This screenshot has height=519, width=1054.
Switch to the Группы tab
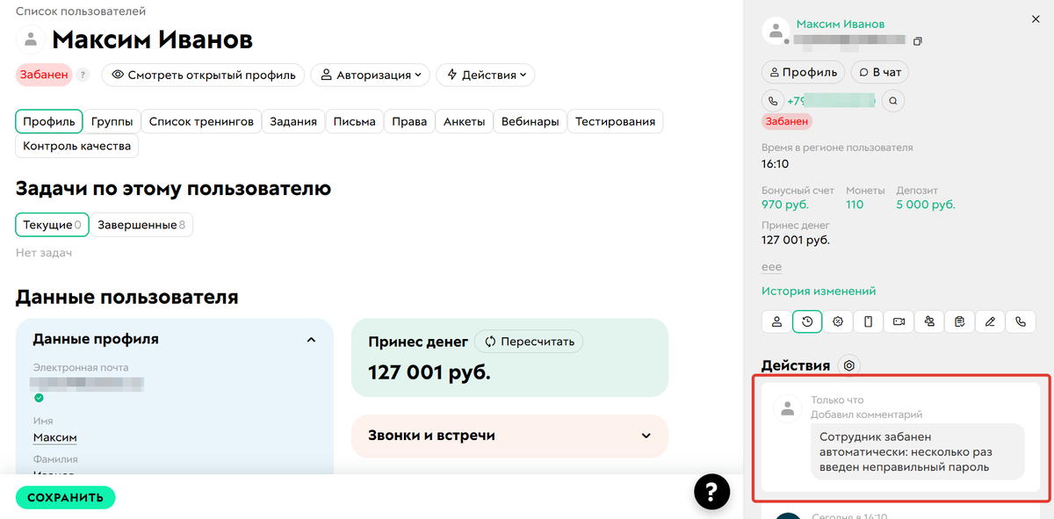pyautogui.click(x=112, y=121)
